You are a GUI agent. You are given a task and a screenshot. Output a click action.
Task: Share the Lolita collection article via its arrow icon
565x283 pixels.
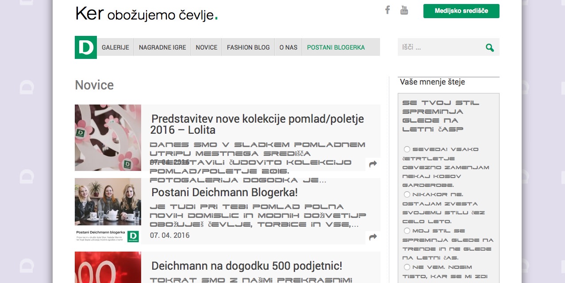pyautogui.click(x=373, y=164)
